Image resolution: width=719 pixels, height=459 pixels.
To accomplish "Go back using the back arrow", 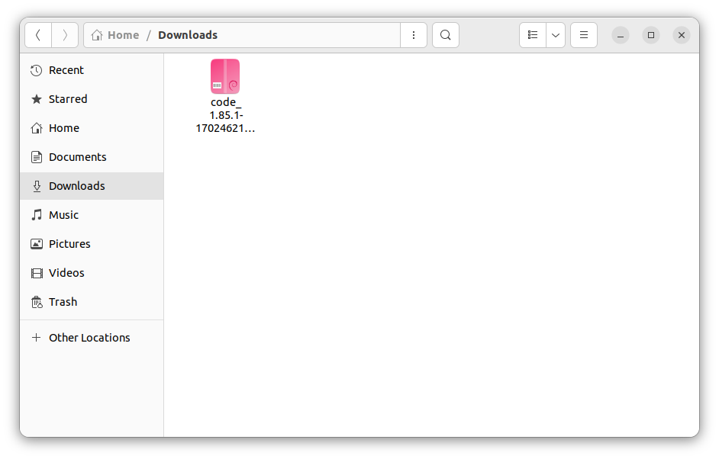I will tap(38, 35).
